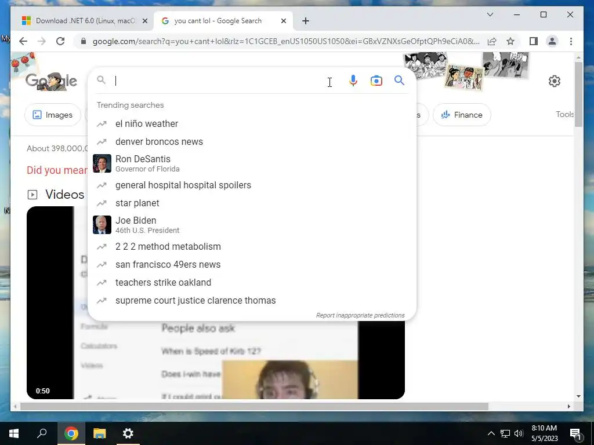Click Joe Biden portrait thumbnail
Screen dimensions: 594x445
click(102, 225)
